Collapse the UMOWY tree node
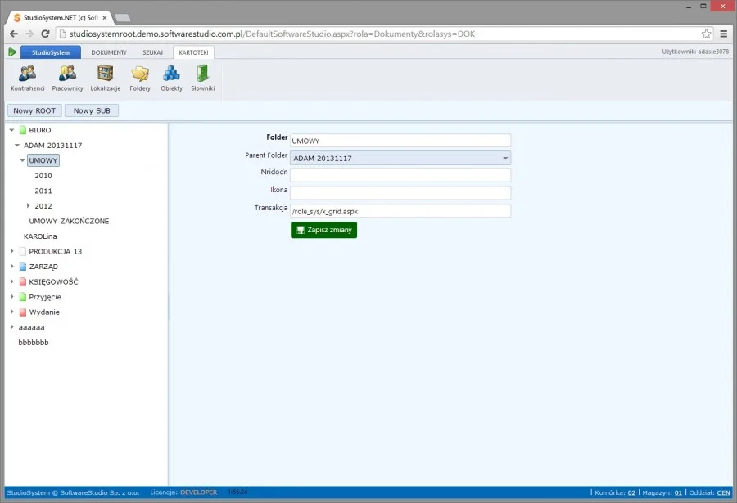The image size is (737, 503). pos(22,160)
